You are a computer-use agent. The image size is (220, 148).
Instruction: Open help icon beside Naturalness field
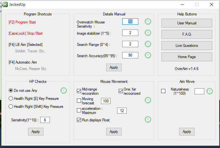pyautogui.click(x=210, y=91)
